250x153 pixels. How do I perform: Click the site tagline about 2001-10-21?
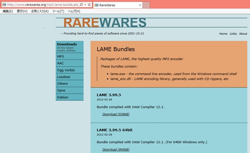103,34
